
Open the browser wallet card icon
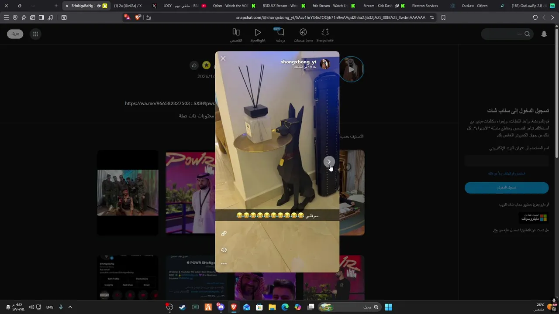tap(32, 17)
